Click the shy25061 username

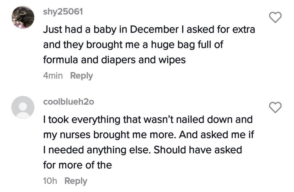(63, 12)
